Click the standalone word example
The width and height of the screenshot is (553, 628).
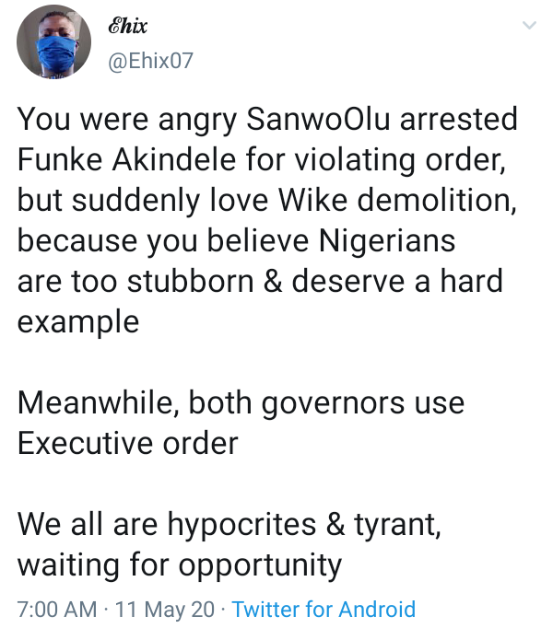click(78, 322)
